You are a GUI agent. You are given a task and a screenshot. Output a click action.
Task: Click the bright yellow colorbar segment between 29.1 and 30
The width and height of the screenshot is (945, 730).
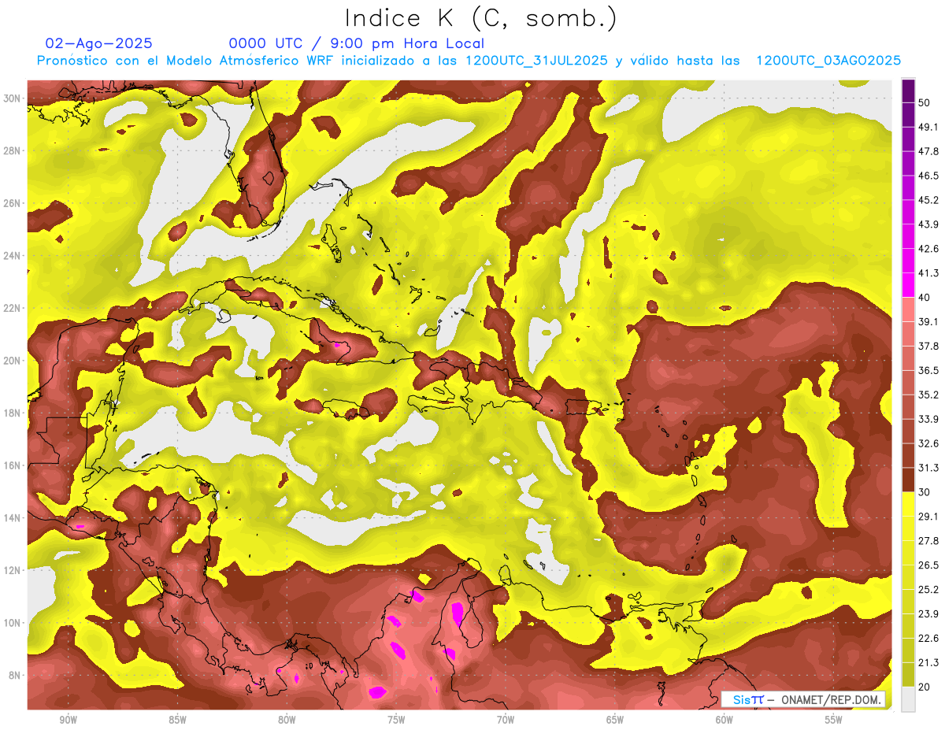[x=908, y=504]
